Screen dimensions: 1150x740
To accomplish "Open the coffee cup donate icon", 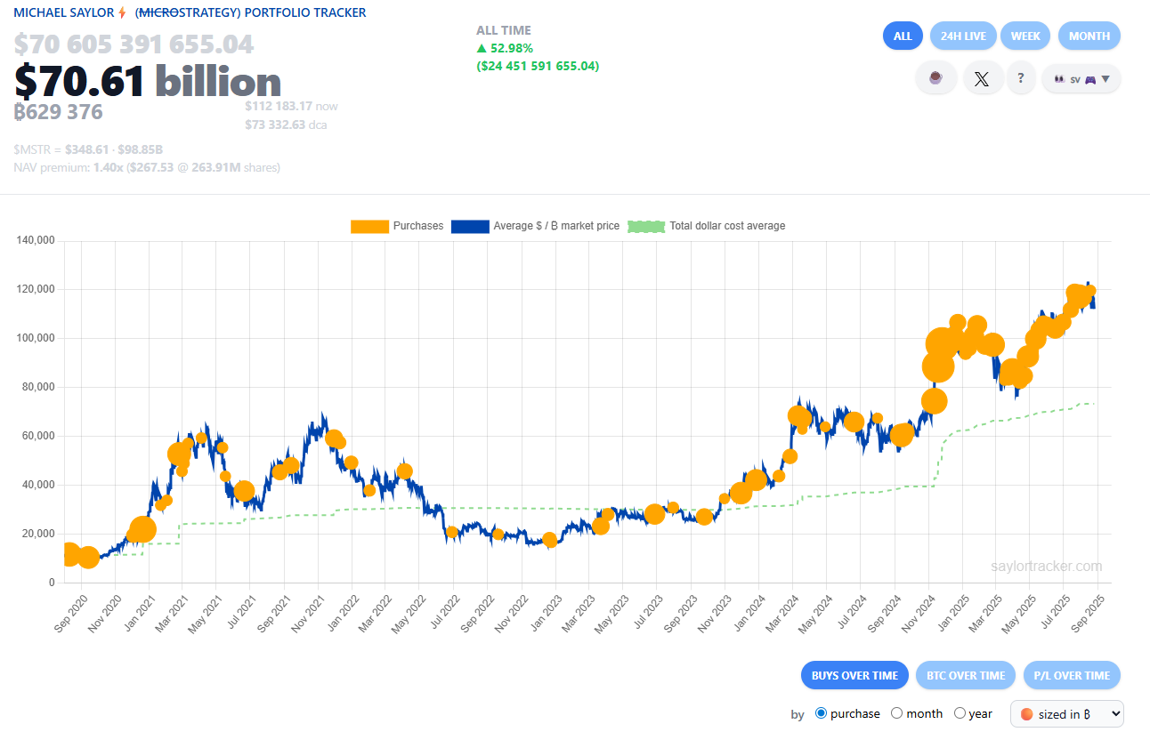I will (x=935, y=78).
